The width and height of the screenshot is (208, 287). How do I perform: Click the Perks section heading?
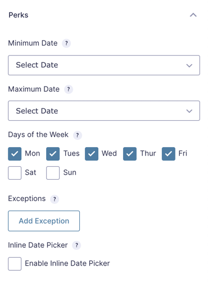[19, 15]
